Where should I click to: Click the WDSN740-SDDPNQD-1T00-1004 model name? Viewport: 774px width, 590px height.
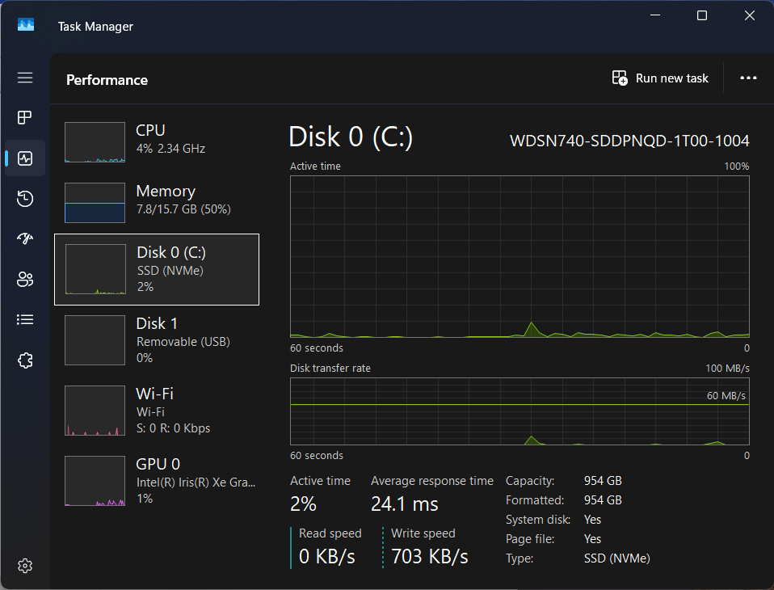pyautogui.click(x=629, y=141)
